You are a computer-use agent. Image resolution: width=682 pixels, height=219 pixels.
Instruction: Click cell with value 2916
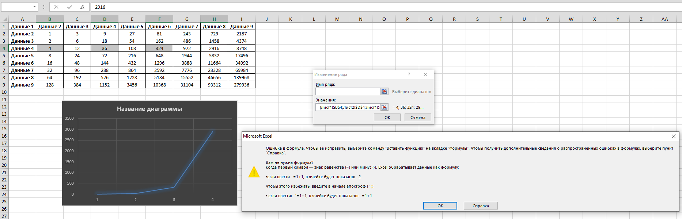[214, 48]
